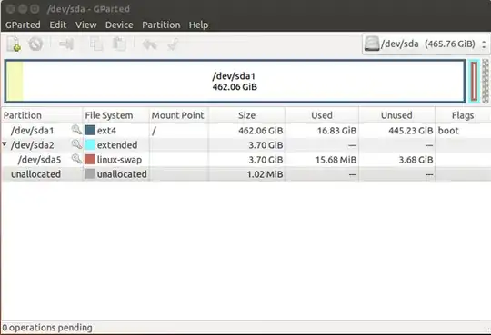Viewport: 491px width, 335px height.
Task: Click the linux-swap red color swatch
Action: coord(89,159)
